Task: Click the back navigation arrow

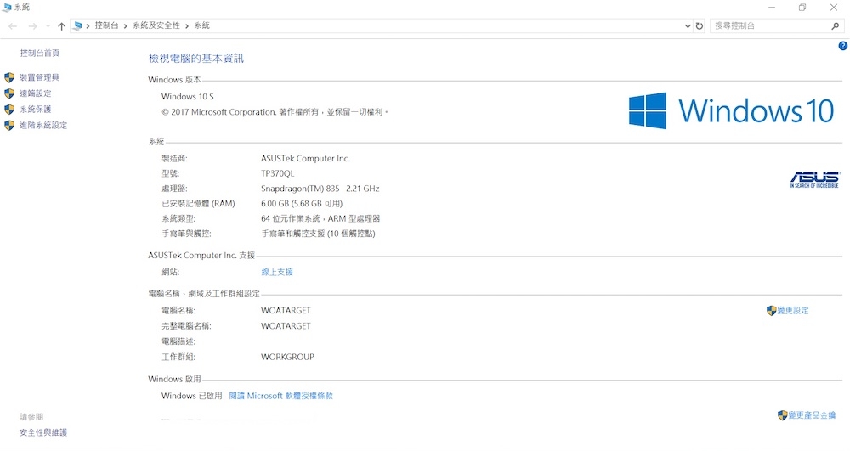Action: [x=12, y=26]
